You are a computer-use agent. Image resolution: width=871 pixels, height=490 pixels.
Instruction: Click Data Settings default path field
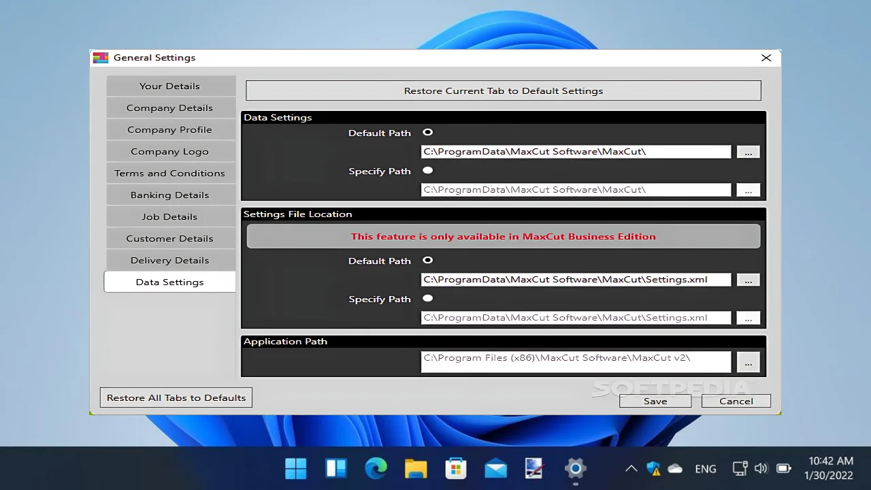(576, 152)
